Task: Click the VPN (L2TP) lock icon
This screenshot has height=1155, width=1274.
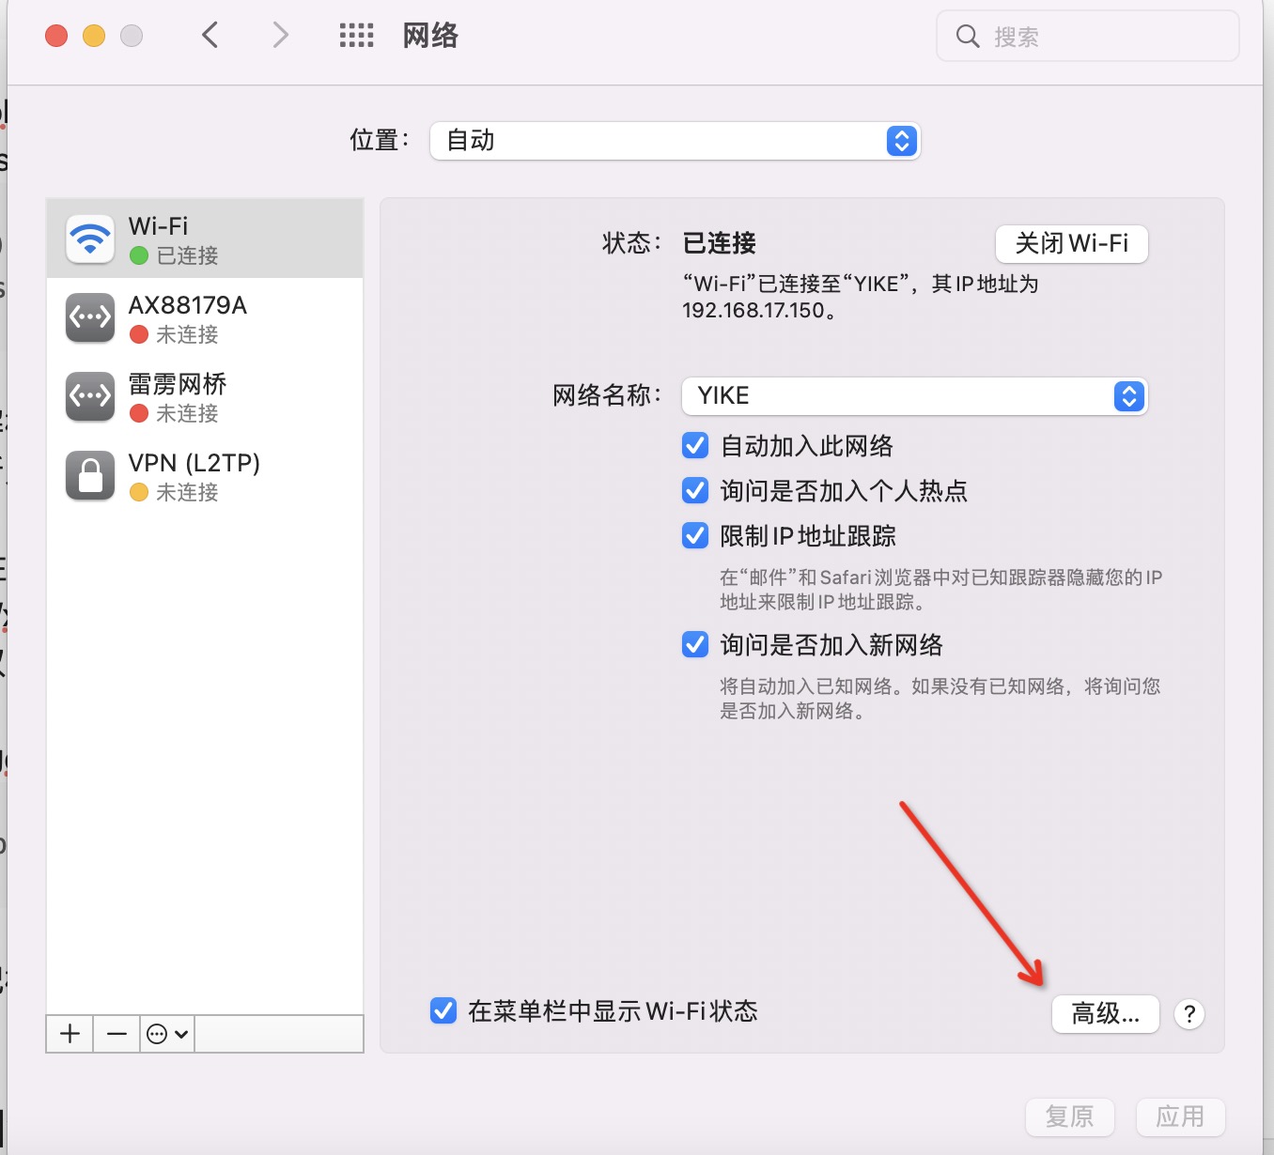Action: (x=90, y=475)
